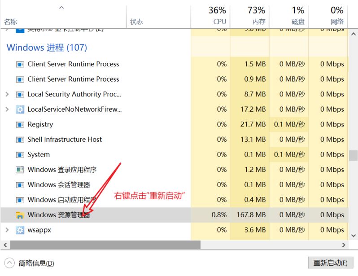Collapse to 简略信息 using the circle arrow
This screenshot has width=358, height=276.
coord(9,263)
